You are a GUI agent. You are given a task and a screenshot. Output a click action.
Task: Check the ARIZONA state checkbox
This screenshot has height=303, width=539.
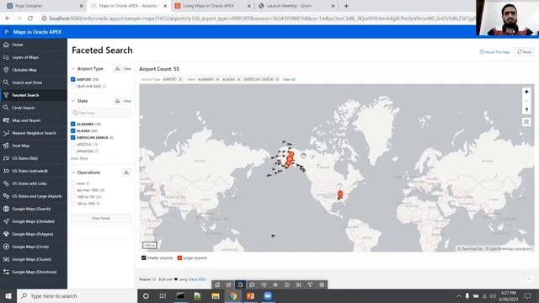73,144
